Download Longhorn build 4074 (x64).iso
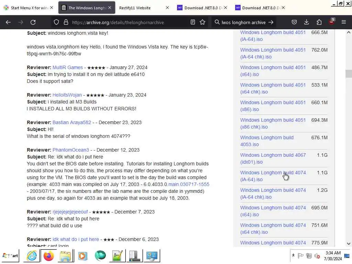This screenshot has height=264, width=352. (x=273, y=211)
